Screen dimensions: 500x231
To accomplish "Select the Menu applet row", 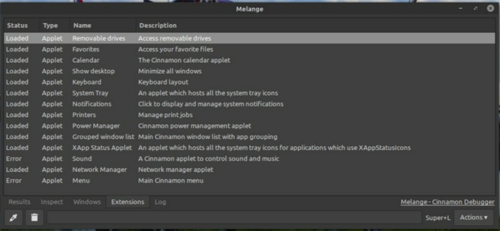I will point(250,181).
